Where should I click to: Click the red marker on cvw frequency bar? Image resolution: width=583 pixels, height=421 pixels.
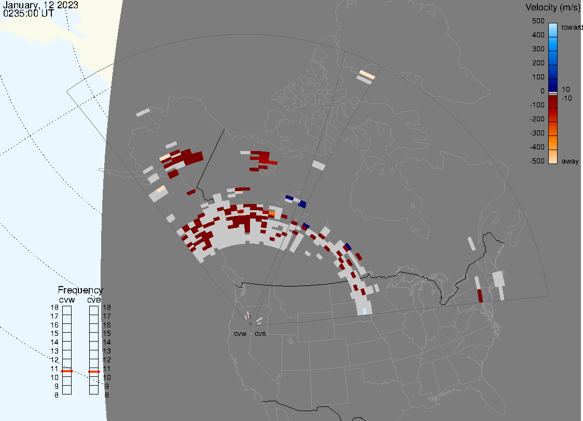67,371
